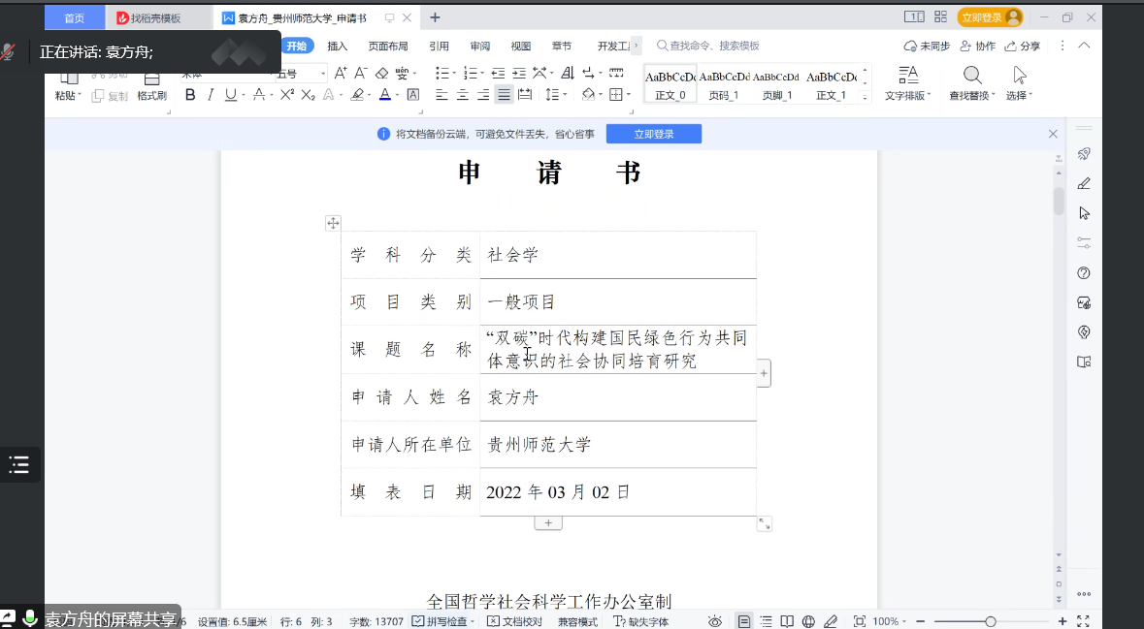Apply subscript X₂ formatting
This screenshot has height=629, width=1144.
[x=308, y=95]
